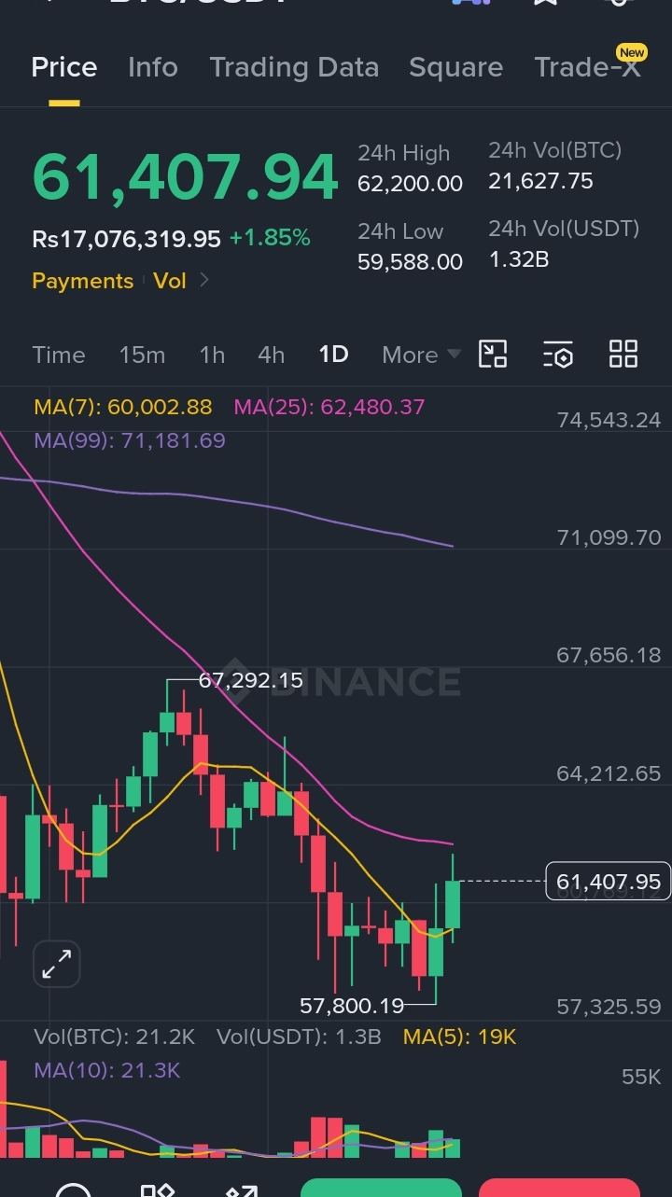Select the Time chart interval
The height and width of the screenshot is (1197, 672).
pos(59,355)
